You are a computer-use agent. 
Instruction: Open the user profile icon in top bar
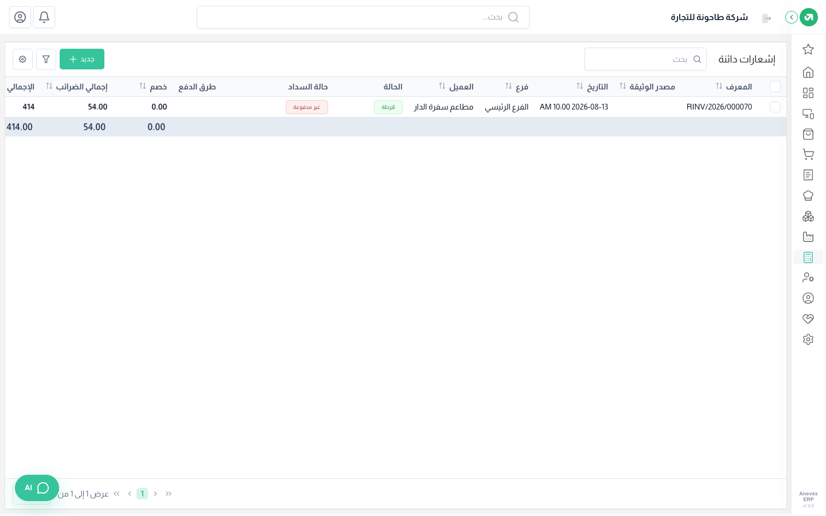point(20,17)
